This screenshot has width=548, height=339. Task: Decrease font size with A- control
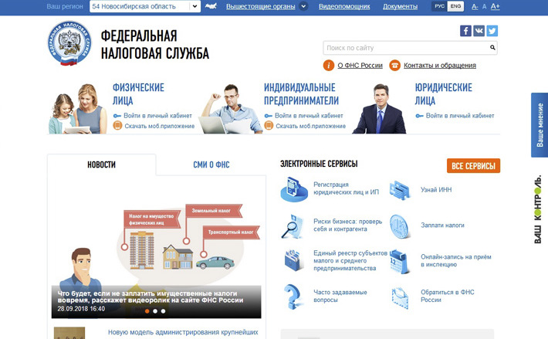[x=475, y=7]
